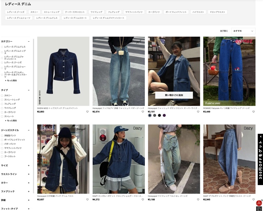This screenshot has height=211, width=263.
Task: Favorite the SHEIN MOD denim jacket with heart
Action: coord(87,112)
